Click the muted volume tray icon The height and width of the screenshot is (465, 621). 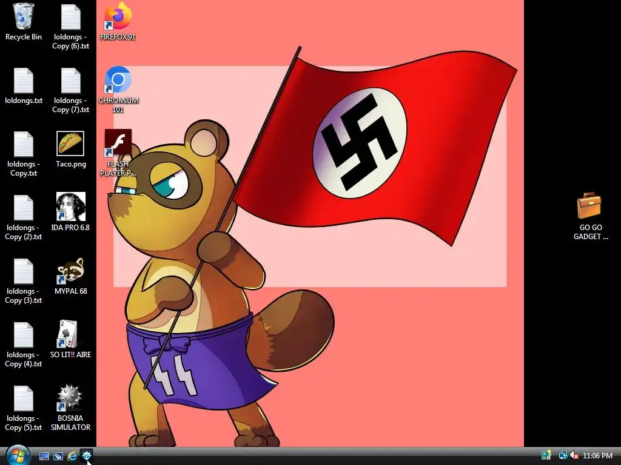pyautogui.click(x=574, y=456)
